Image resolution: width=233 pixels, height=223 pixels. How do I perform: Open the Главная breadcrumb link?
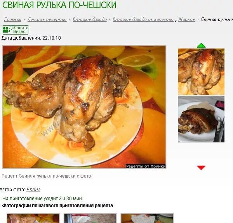pos(13,19)
